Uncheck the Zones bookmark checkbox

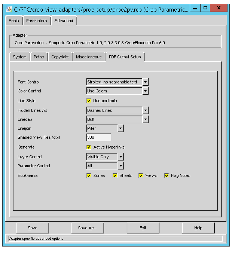pyautogui.click(x=89, y=175)
